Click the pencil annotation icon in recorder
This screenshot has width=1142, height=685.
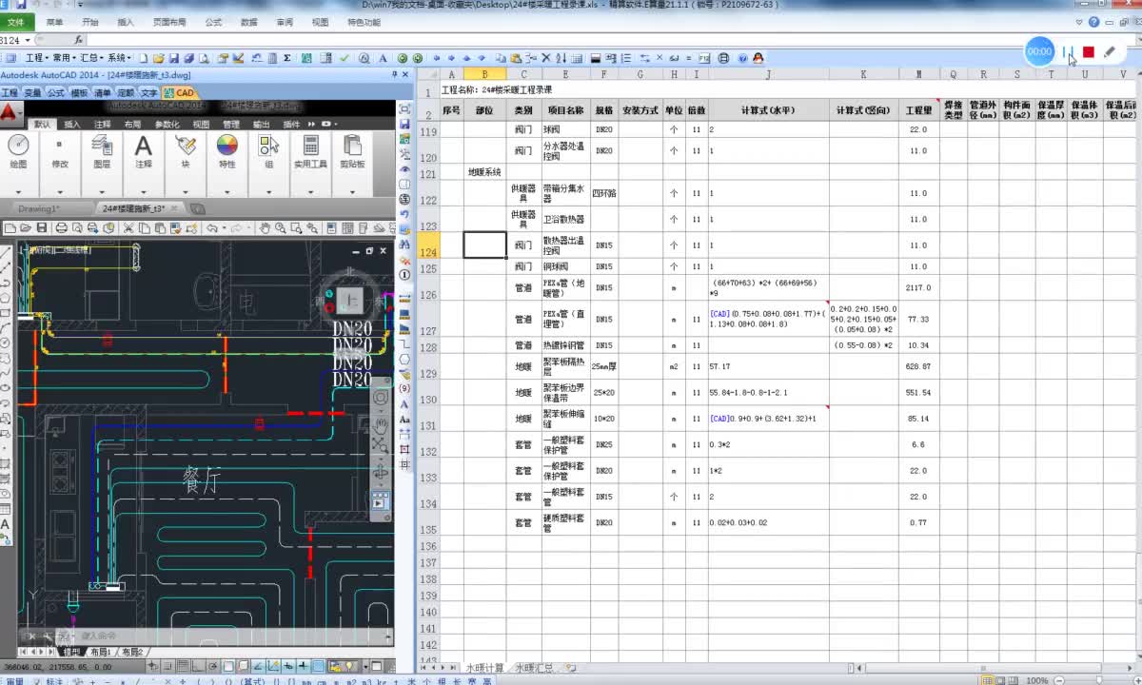coord(1110,52)
